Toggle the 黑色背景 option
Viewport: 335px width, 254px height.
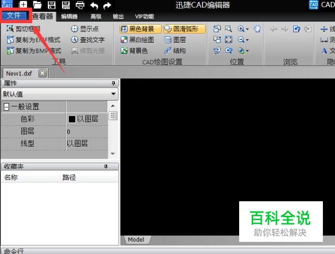140,29
